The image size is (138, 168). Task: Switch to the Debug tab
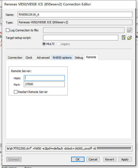coord(79,58)
